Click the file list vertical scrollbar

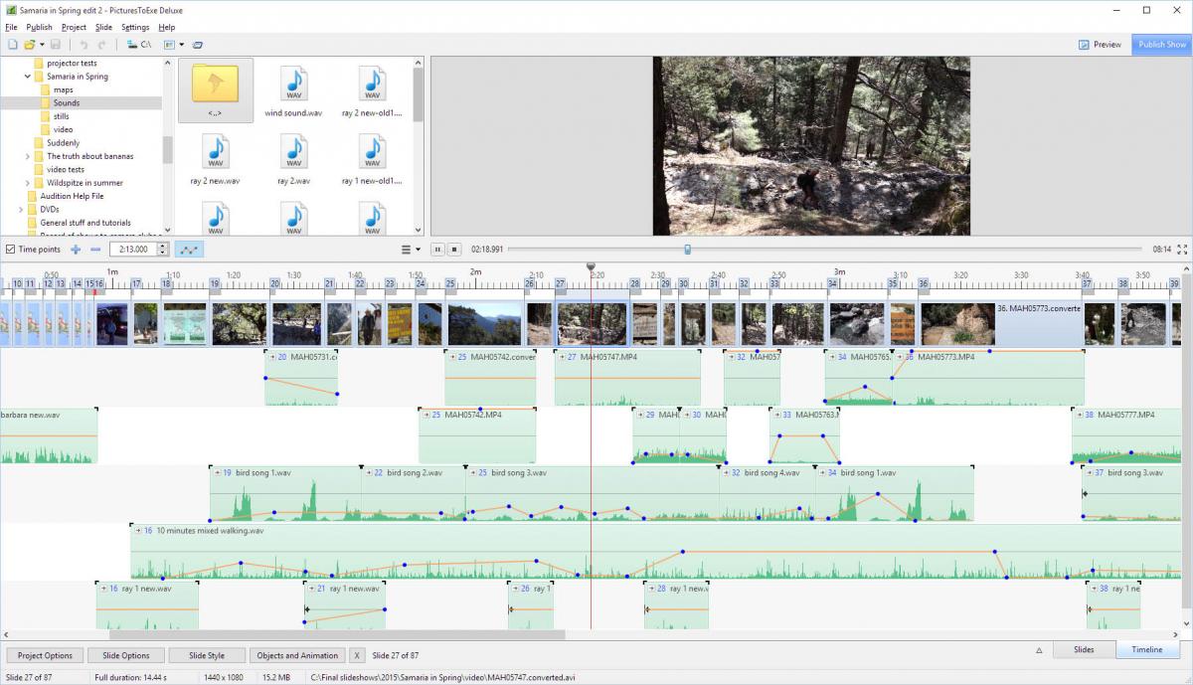coord(418,94)
